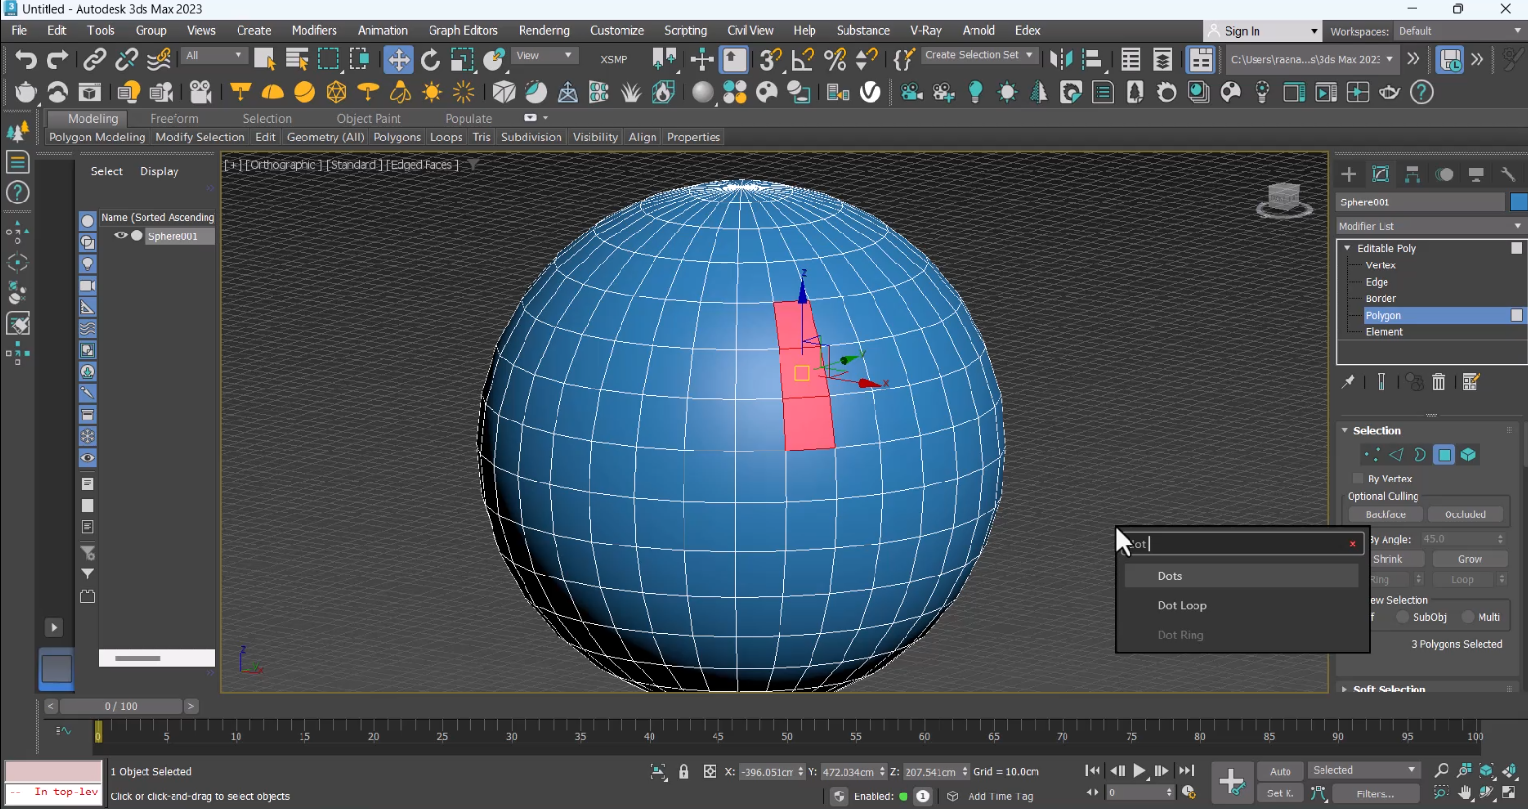Click the trash icon to remove modifier

click(1439, 383)
